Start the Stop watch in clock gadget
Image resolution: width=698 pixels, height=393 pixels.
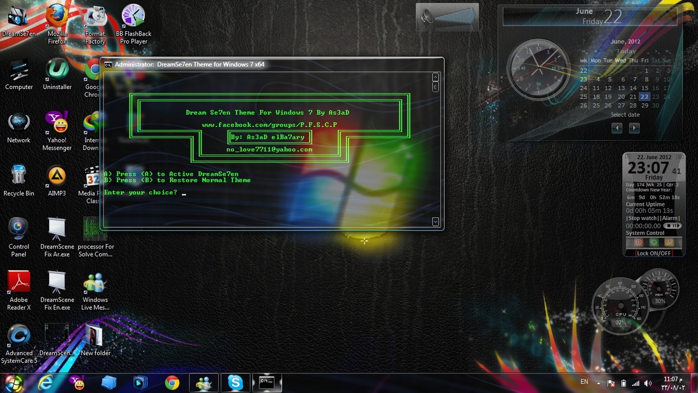642,218
